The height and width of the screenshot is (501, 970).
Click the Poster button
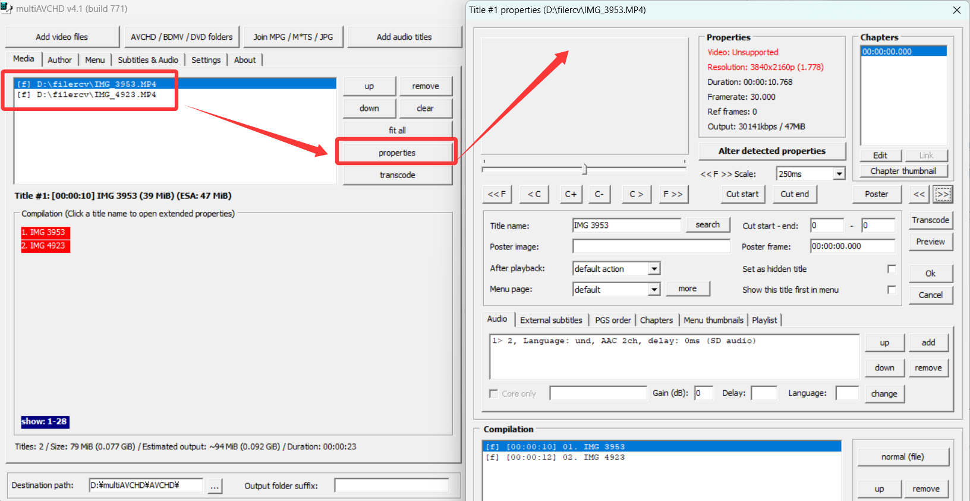[x=877, y=194]
